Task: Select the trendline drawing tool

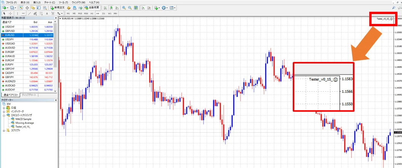Action: tap(30, 13)
